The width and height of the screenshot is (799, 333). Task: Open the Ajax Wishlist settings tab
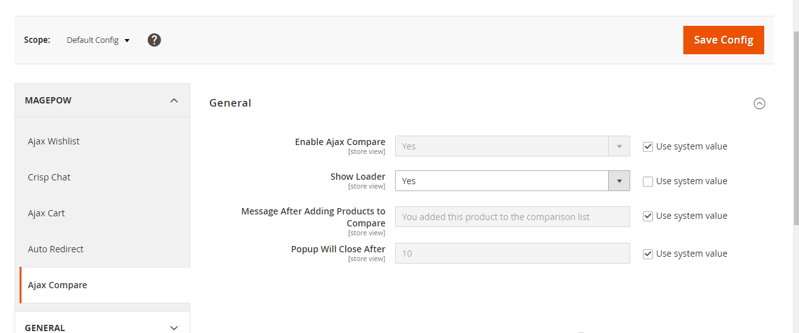(x=54, y=141)
